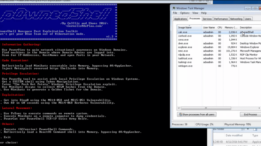Click the Physical Memory: 78% status entry

[x=238, y=124]
